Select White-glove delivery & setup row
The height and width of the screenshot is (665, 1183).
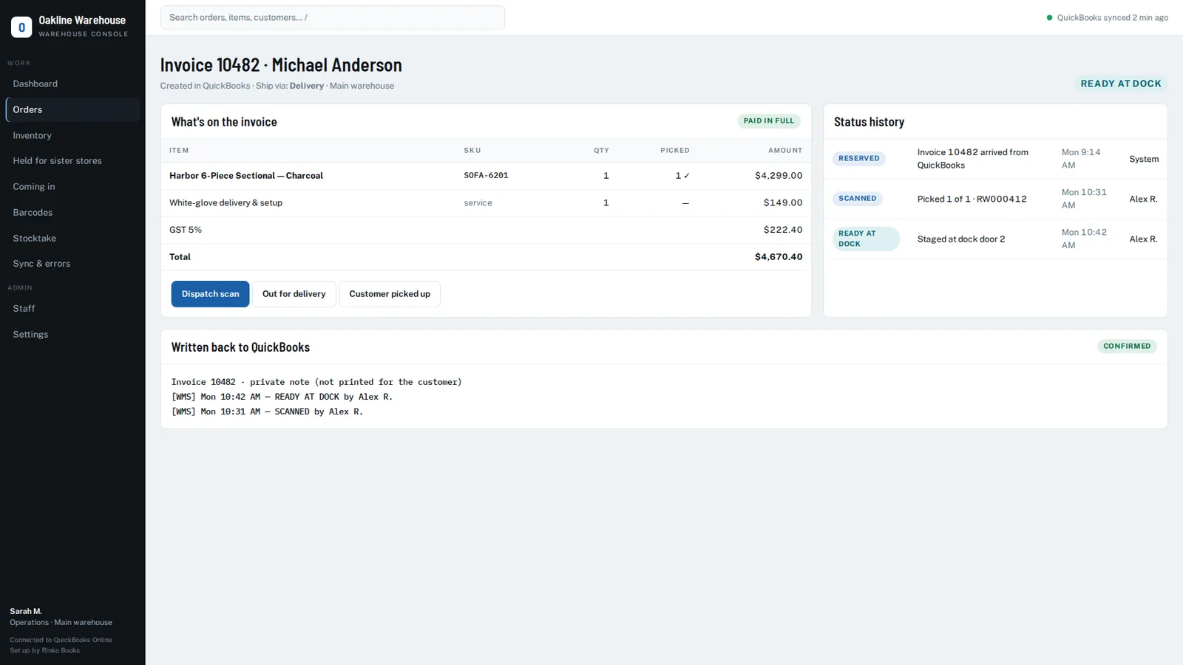(486, 202)
